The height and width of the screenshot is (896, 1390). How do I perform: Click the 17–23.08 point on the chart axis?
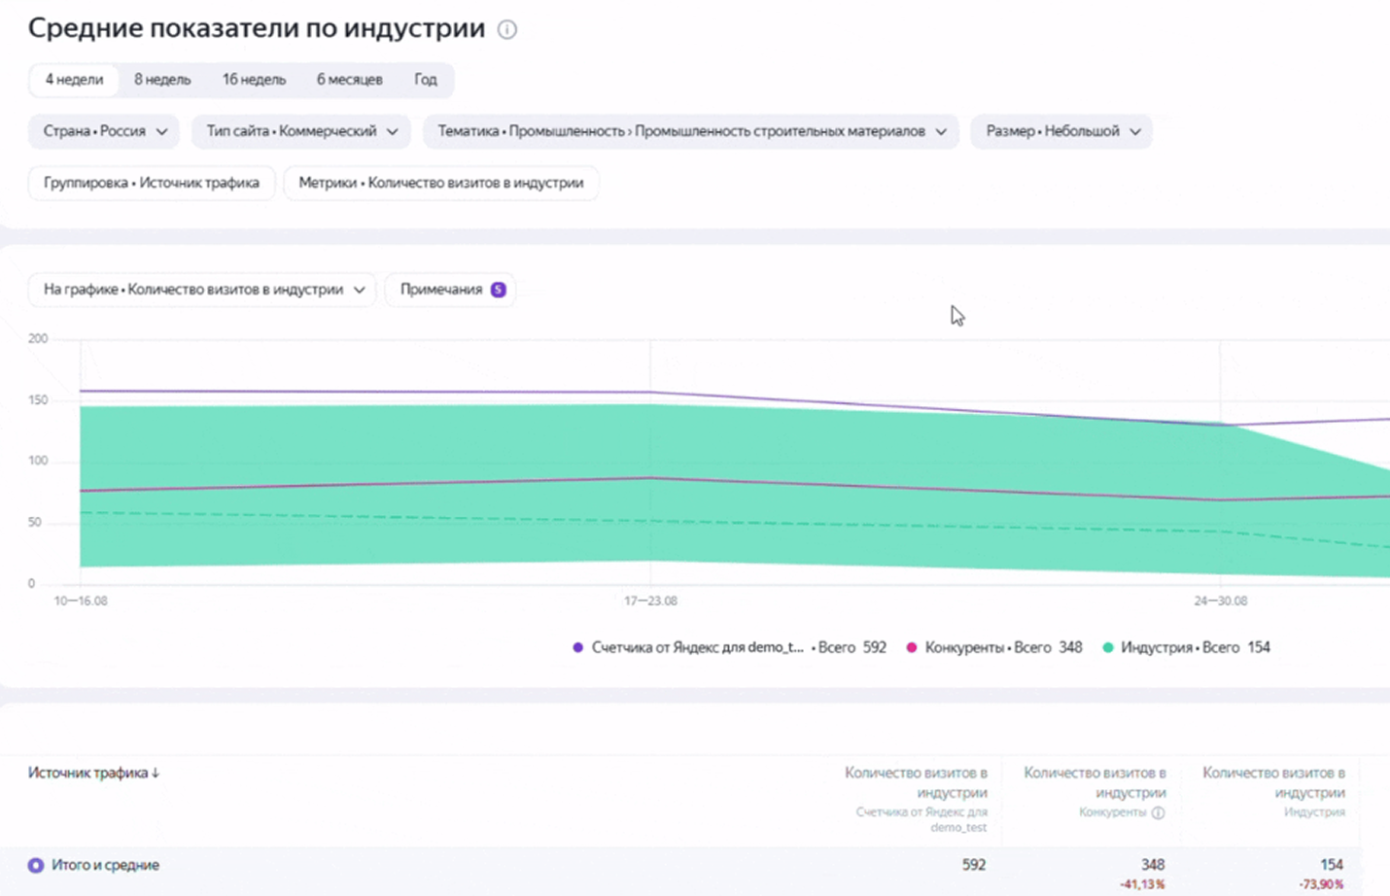pos(650,601)
